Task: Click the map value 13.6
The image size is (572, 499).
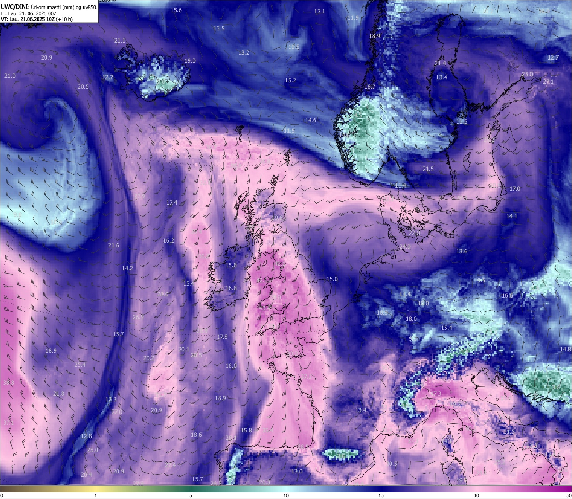Action: tap(462, 251)
